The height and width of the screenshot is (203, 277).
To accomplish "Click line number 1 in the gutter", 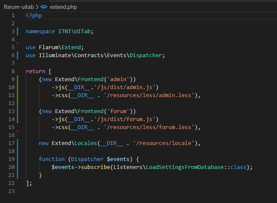I will (x=13, y=16).
